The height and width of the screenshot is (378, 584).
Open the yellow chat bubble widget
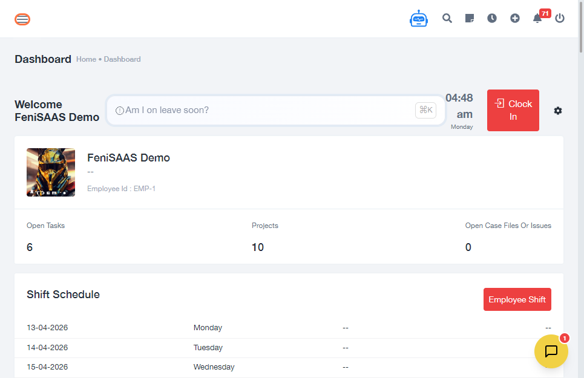click(x=551, y=351)
